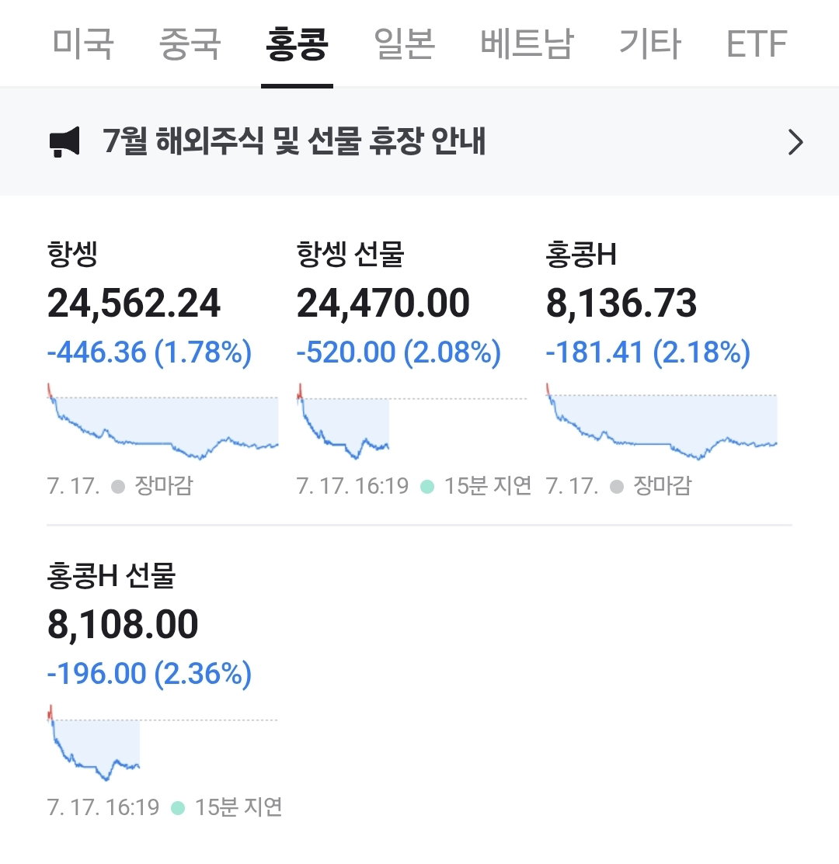Switch to the 중국 tab
The image size is (839, 864).
(190, 43)
